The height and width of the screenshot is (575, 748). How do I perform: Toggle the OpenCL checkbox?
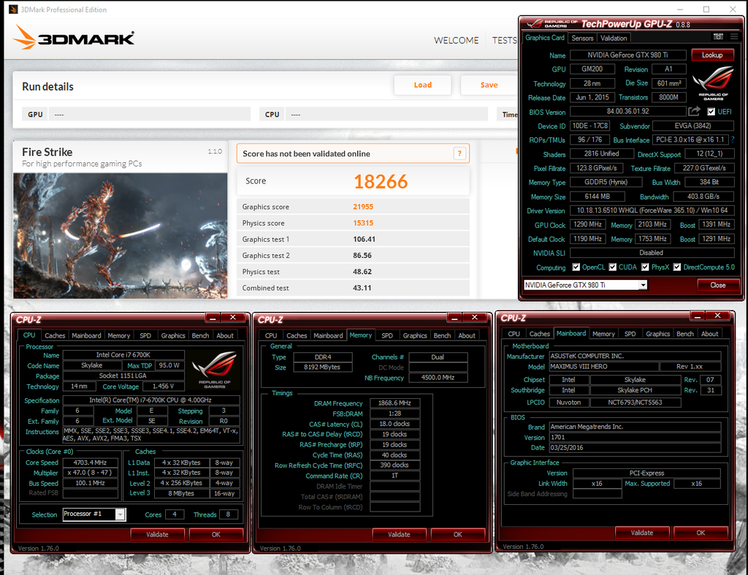point(576,267)
